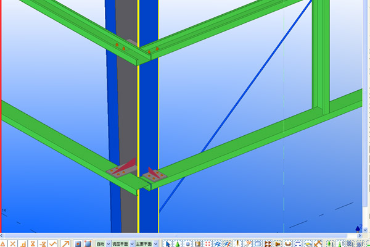Click the snap to reference points square icon
Image resolution: width=370 pixels, height=247 pixels.
tap(78, 243)
